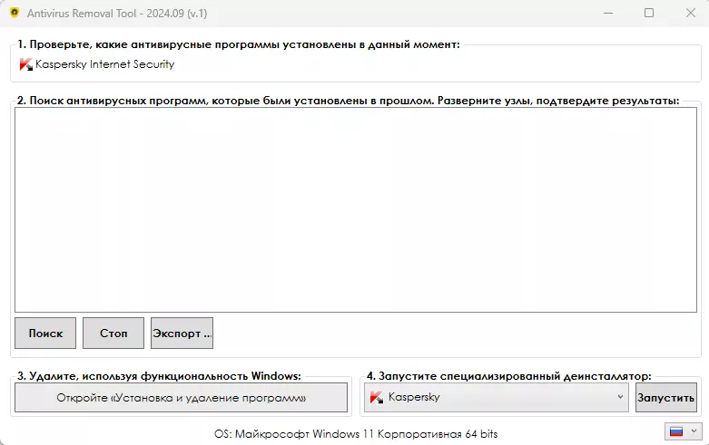Click the Kaspersky logo in the installed antivirus list
This screenshot has width=709, height=445.
coord(25,64)
